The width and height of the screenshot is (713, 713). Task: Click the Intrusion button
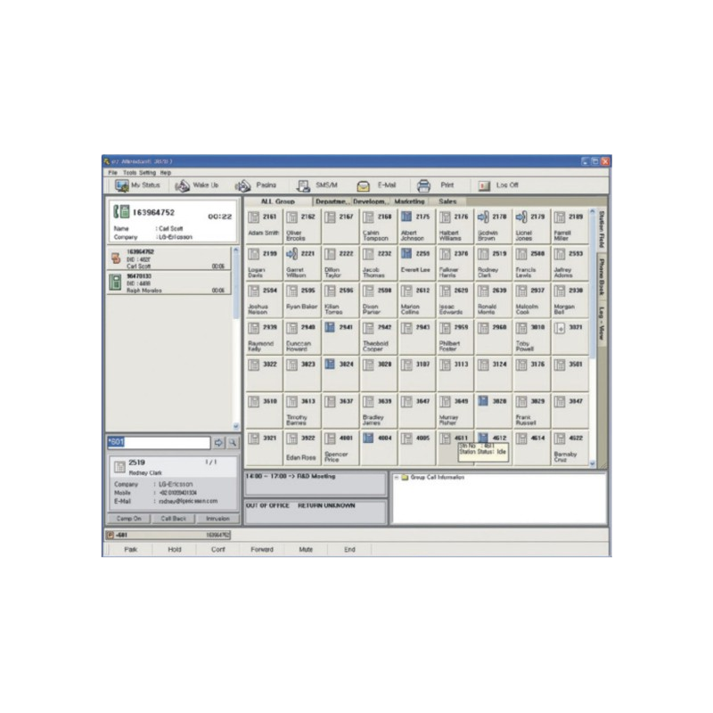tap(217, 519)
